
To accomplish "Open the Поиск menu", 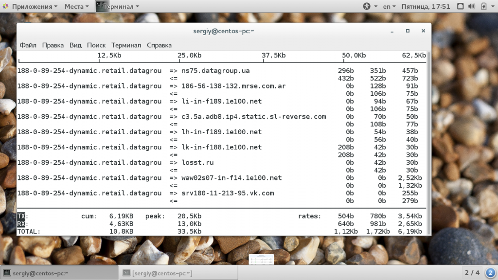I will 96,45.
